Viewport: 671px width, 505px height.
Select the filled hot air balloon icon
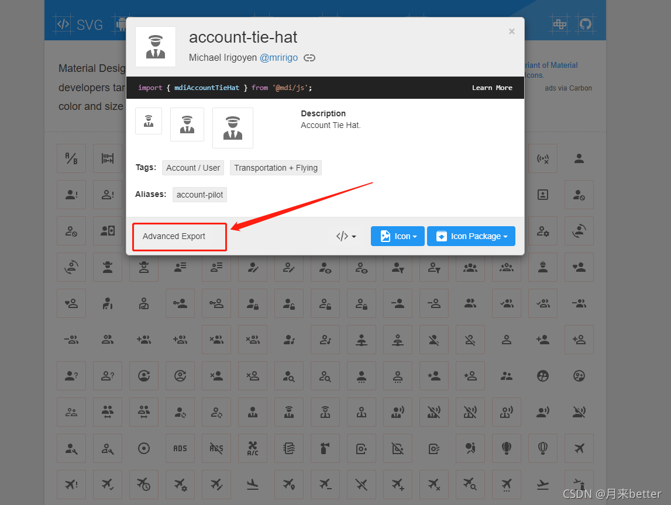(506, 448)
